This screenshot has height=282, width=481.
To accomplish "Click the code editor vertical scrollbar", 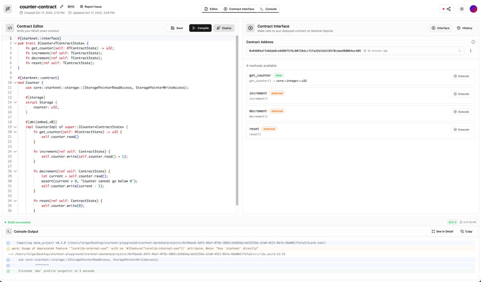I will [237, 120].
